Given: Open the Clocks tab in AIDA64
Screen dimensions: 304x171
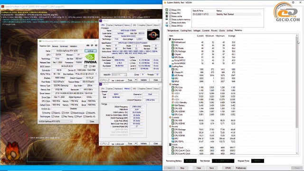Looking at the screenshot, I should (x=222, y=30).
